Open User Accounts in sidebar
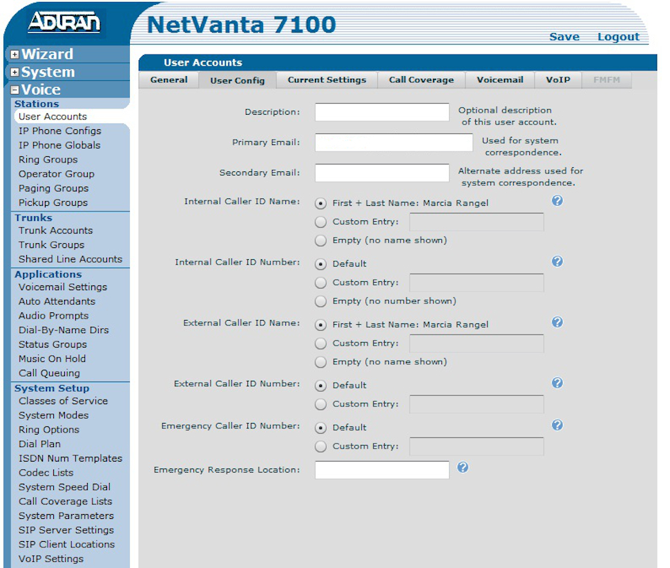The image size is (670, 568). [x=52, y=117]
